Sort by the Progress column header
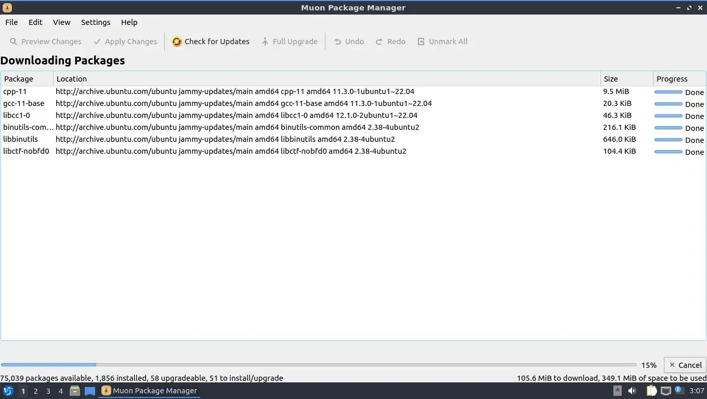 [679, 79]
